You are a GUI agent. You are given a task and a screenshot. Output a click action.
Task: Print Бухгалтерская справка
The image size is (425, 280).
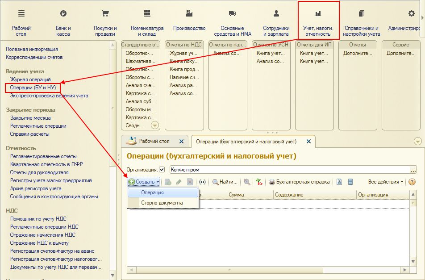click(x=299, y=182)
